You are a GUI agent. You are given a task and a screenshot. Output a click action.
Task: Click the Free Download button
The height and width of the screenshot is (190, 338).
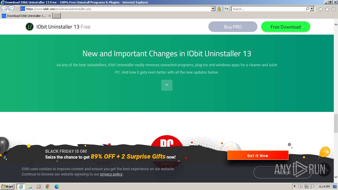(286, 27)
